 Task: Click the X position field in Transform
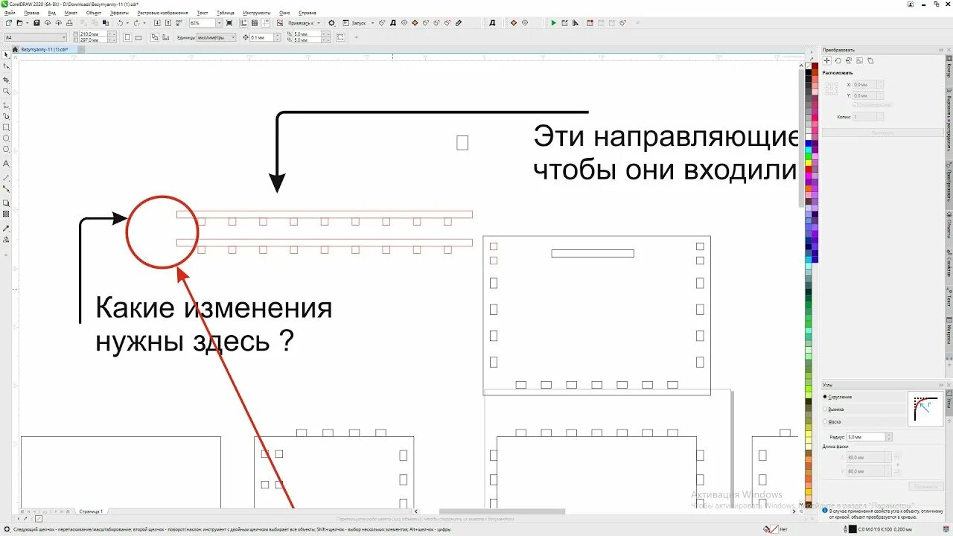click(x=868, y=85)
